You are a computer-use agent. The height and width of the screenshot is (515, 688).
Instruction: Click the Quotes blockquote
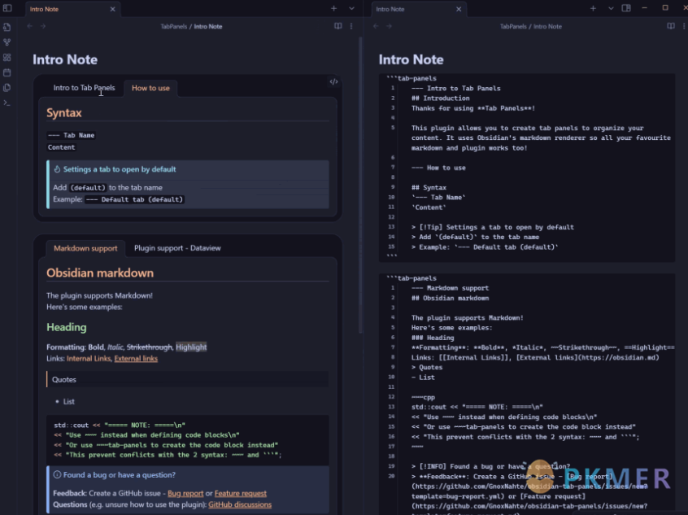(187, 379)
